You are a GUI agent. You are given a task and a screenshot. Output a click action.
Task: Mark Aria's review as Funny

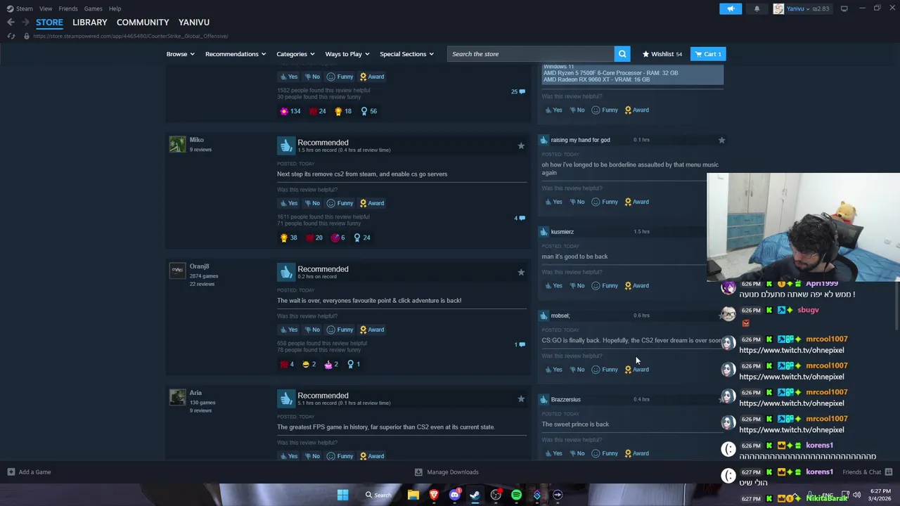[340, 456]
